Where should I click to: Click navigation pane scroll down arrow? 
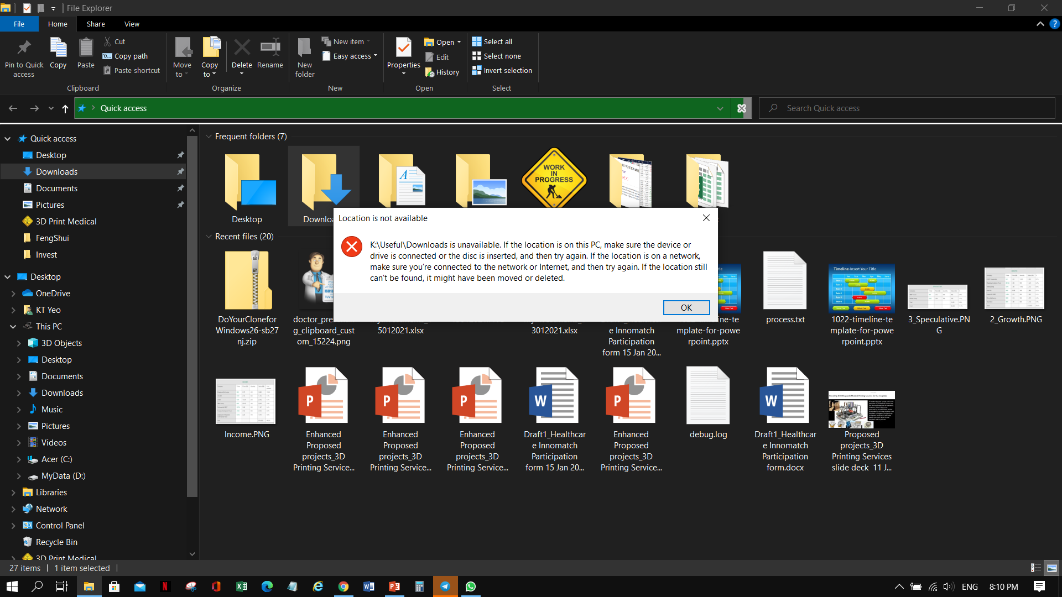[192, 553]
